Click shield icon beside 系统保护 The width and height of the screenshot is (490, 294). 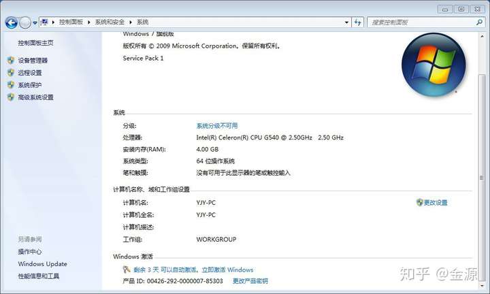point(11,84)
